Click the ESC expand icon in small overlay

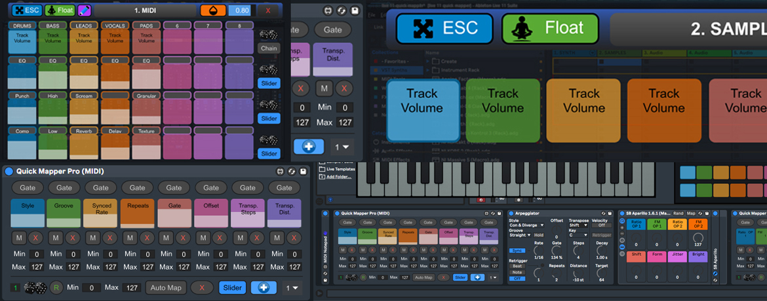click(x=27, y=10)
